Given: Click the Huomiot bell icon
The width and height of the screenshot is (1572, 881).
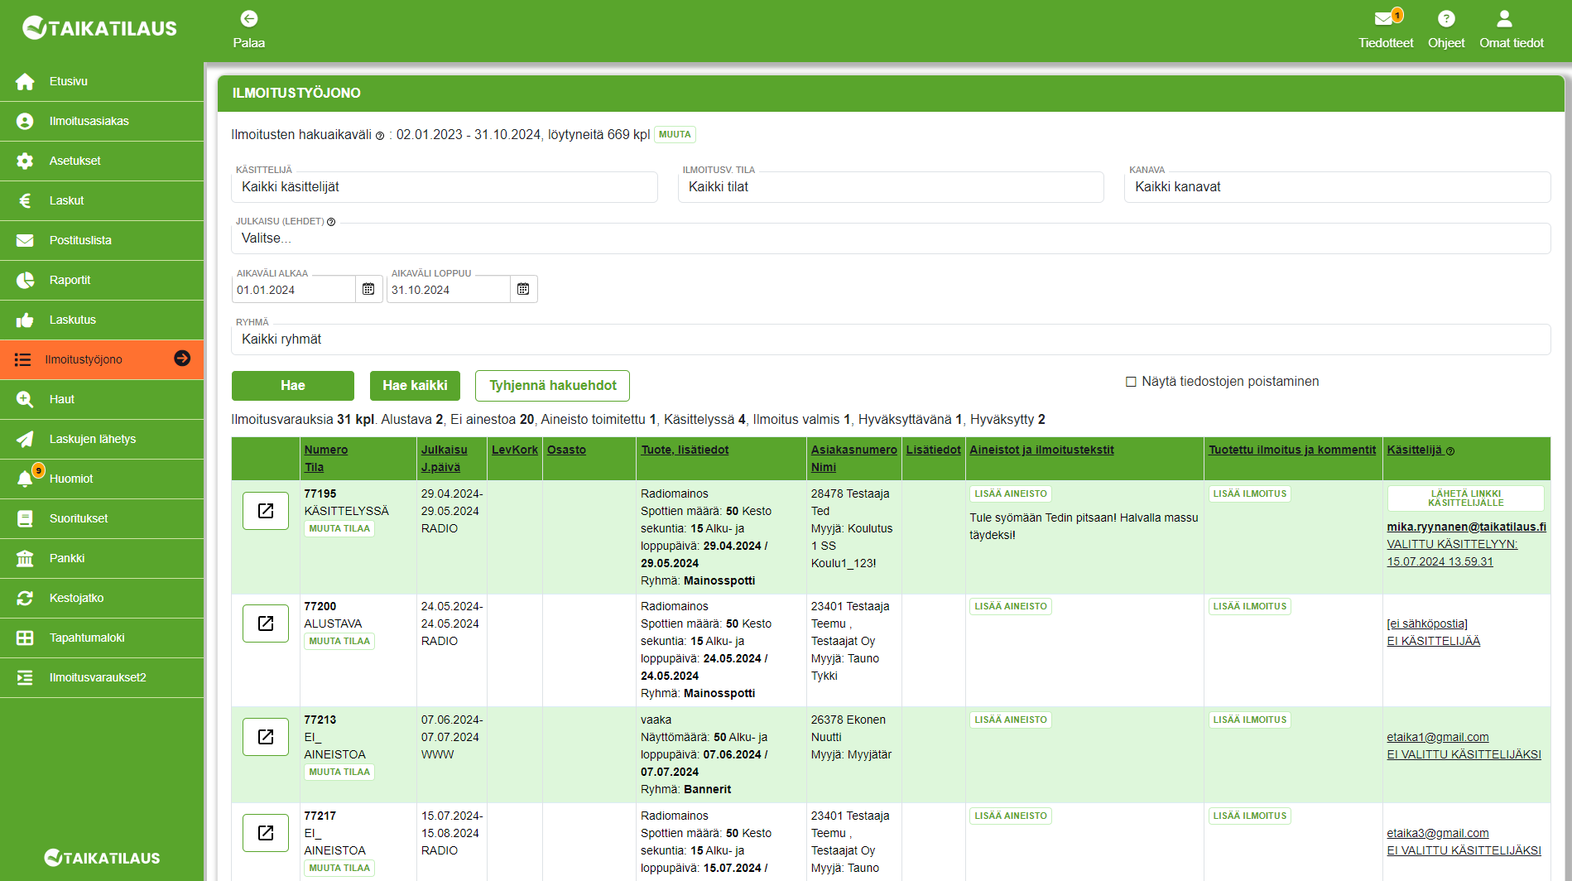Looking at the screenshot, I should [x=25, y=479].
